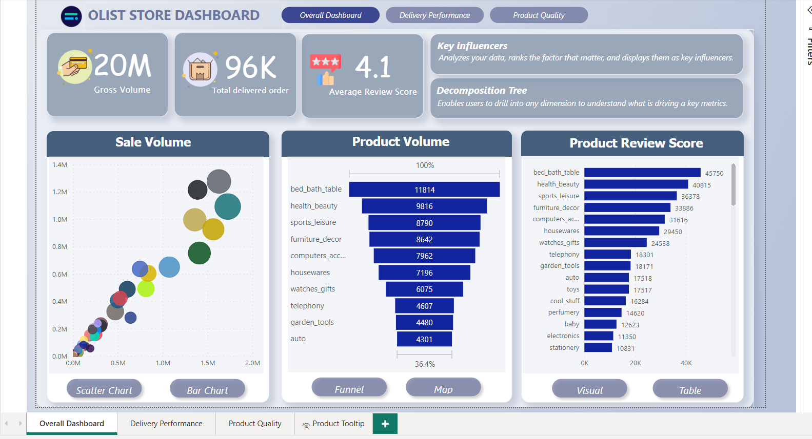Click the package box delivered order icon
The width and height of the screenshot is (812, 439).
[x=200, y=70]
